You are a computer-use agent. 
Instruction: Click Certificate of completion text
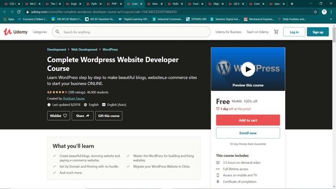(239, 182)
